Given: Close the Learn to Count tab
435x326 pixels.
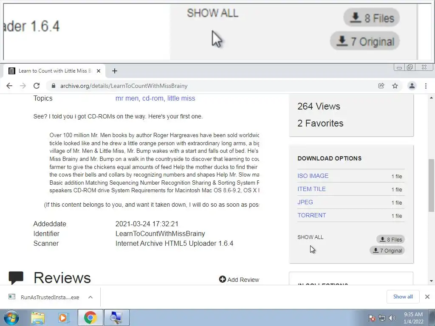Looking at the screenshot, I should [99, 71].
